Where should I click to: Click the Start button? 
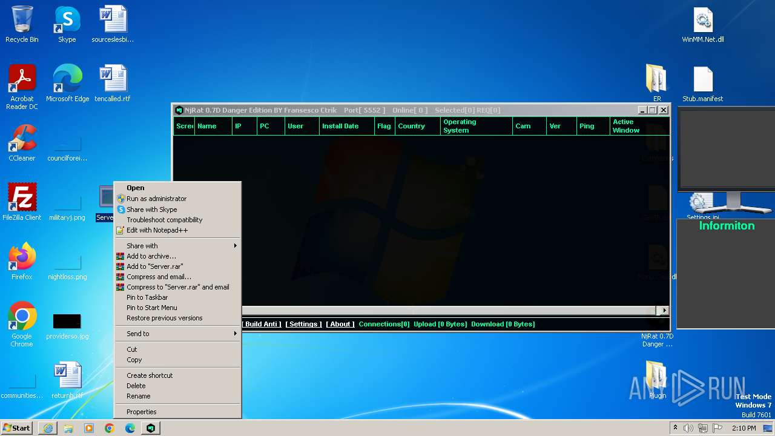[x=16, y=428]
